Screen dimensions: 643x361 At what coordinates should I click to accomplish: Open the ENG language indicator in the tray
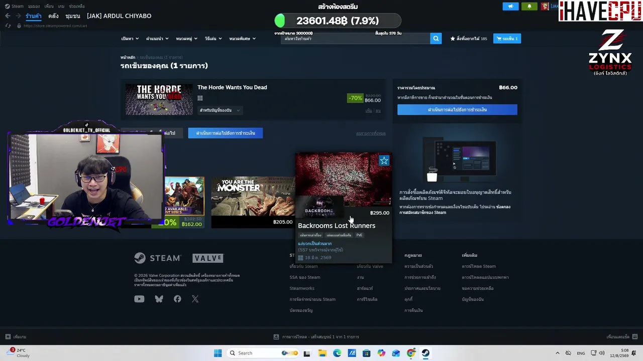[581, 353]
